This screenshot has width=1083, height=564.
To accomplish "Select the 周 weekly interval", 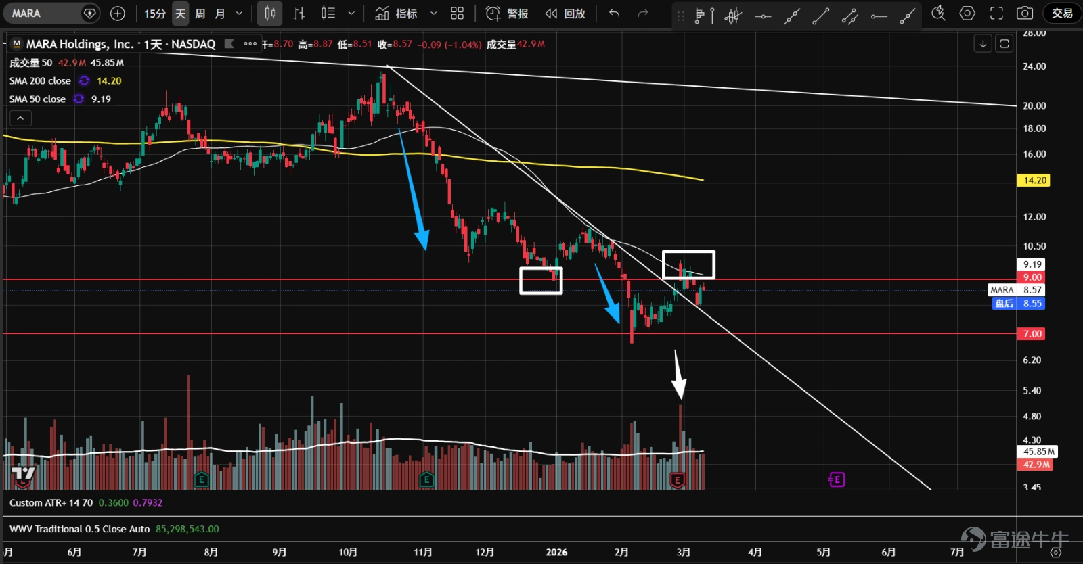I will coord(200,14).
